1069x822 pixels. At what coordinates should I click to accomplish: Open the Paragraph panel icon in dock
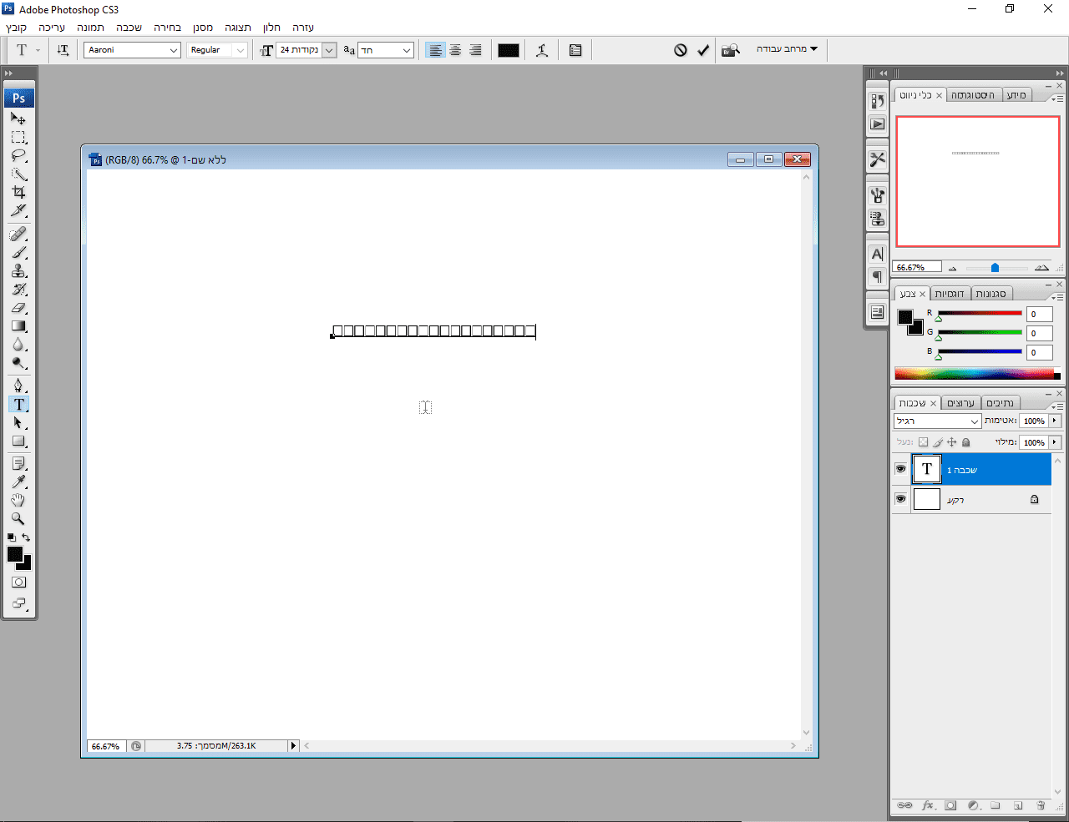point(877,276)
